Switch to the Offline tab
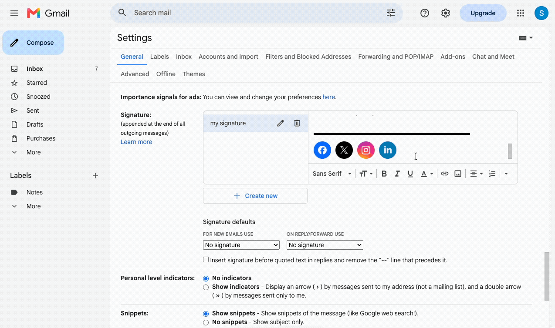This screenshot has width=555, height=328. (166, 74)
